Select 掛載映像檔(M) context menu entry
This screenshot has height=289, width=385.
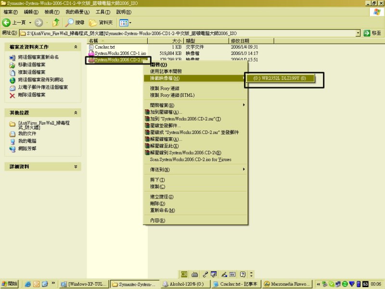pyautogui.click(x=195, y=78)
